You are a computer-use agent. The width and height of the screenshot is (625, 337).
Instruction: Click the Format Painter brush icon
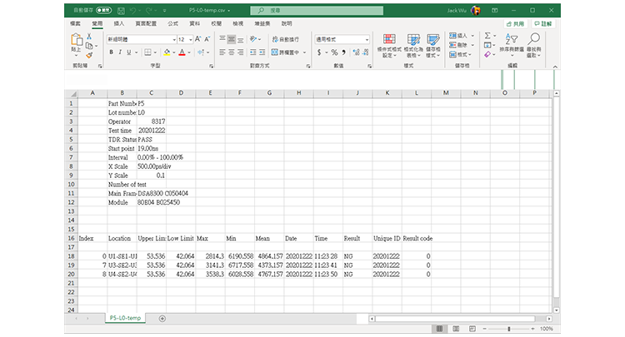tap(89, 55)
